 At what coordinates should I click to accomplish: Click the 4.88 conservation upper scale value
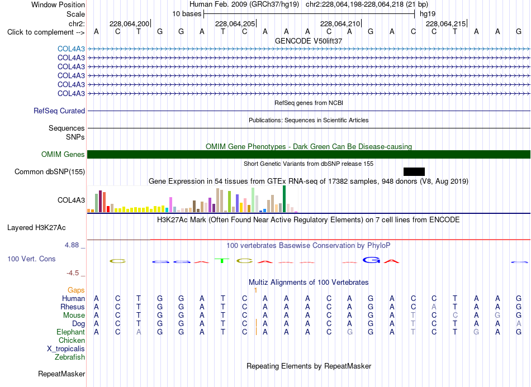[x=72, y=245]
